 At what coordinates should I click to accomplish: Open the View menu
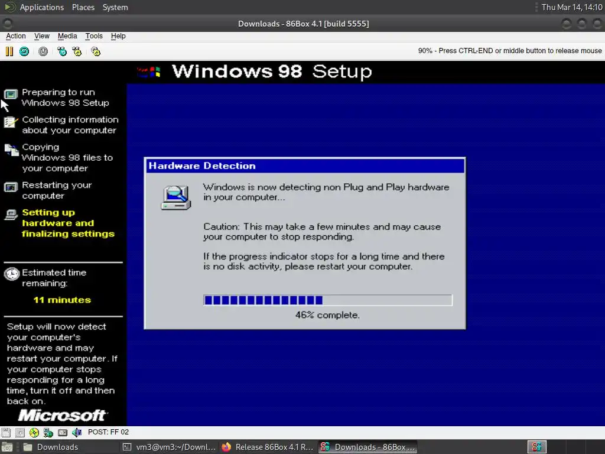[42, 36]
